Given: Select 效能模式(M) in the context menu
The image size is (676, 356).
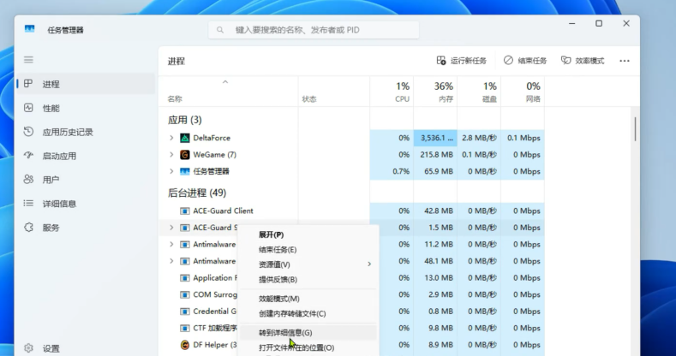Looking at the screenshot, I should (308, 299).
